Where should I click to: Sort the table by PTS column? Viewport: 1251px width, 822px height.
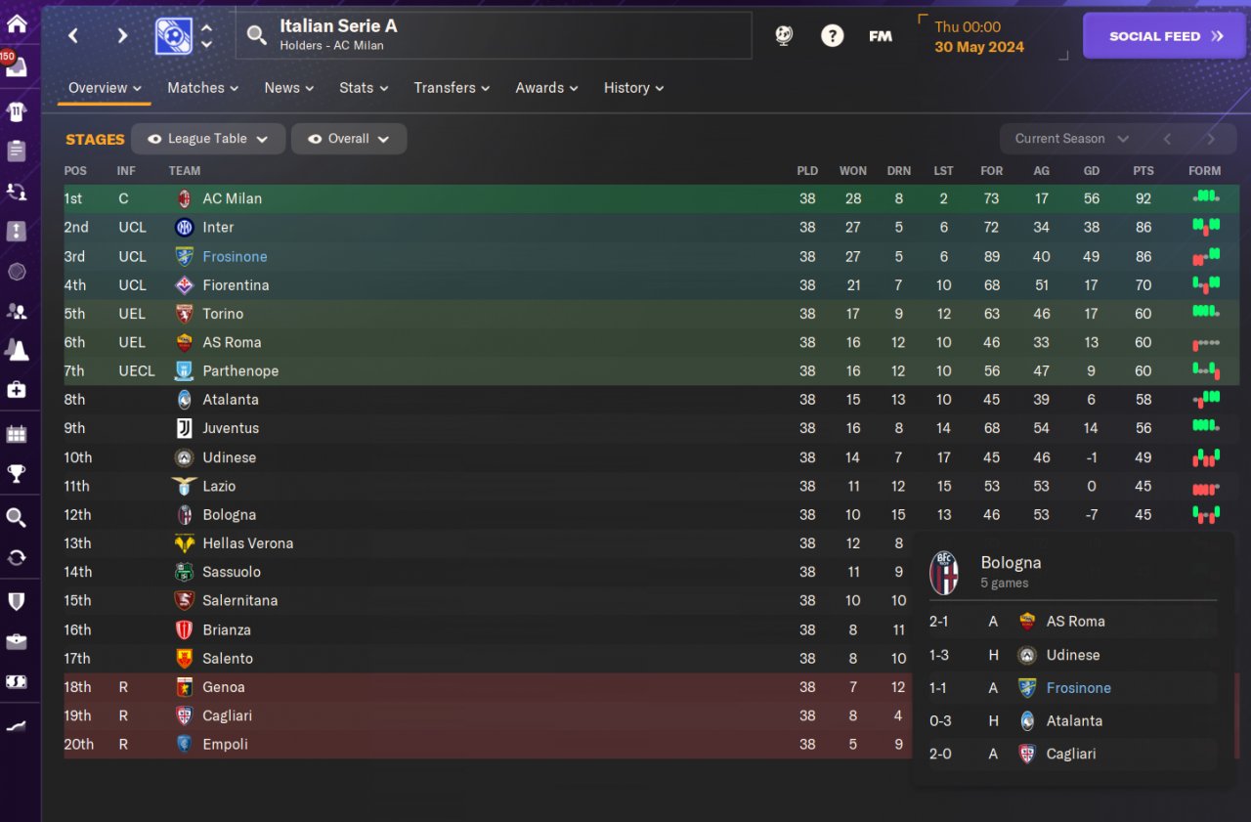pyautogui.click(x=1143, y=170)
